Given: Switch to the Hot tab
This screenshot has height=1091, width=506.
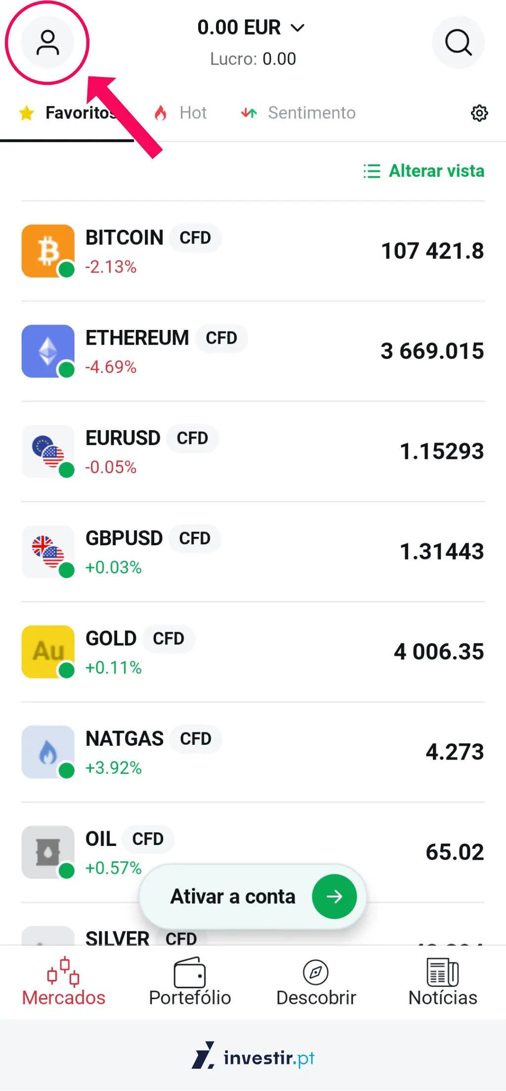Looking at the screenshot, I should (181, 113).
